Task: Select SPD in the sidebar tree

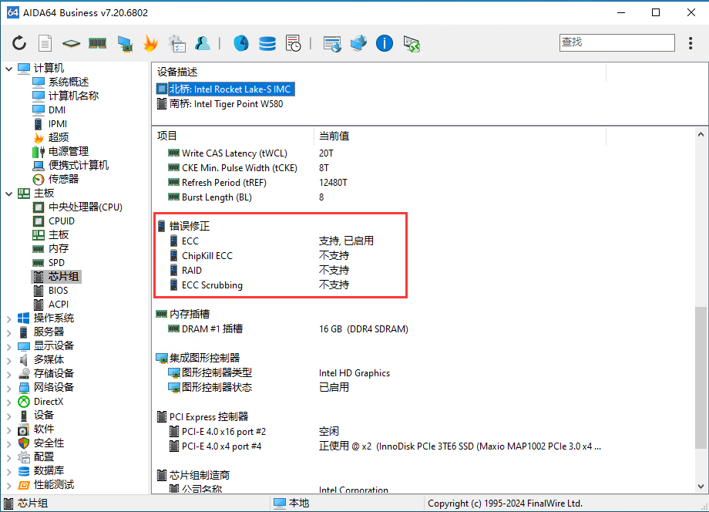Action: (x=56, y=263)
